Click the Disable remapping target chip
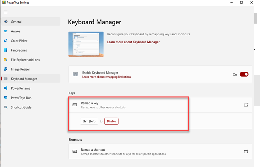This screenshot has width=260, height=167. pos(111,121)
